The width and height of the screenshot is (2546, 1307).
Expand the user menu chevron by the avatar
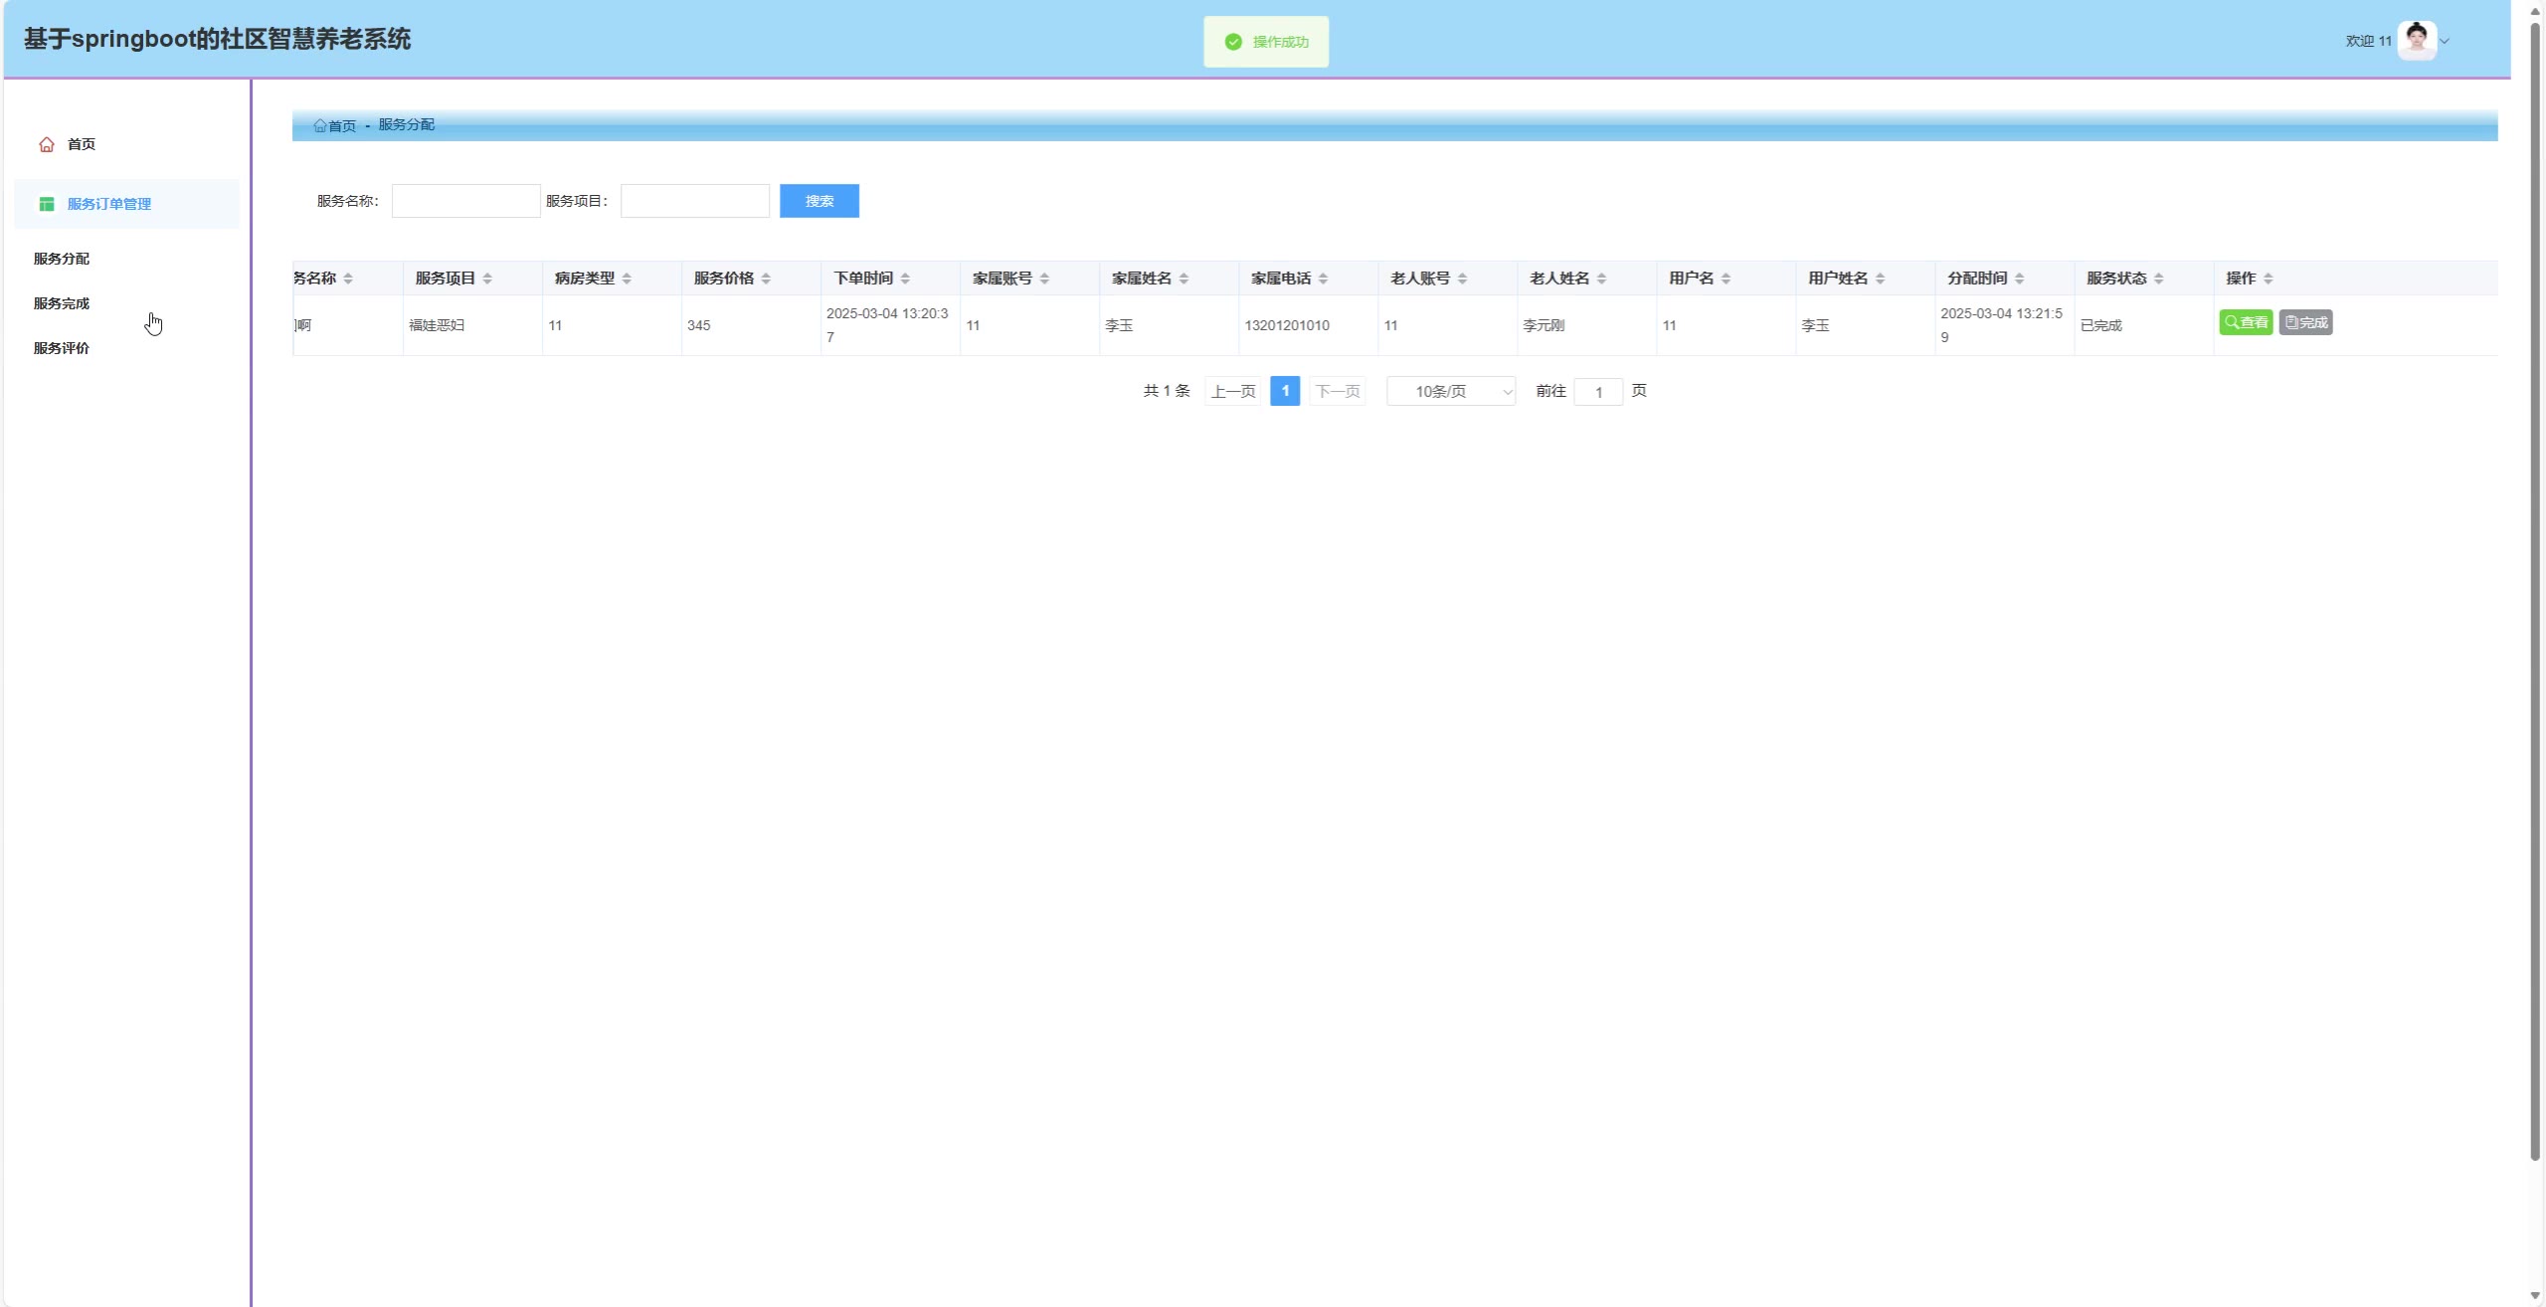coord(2445,42)
